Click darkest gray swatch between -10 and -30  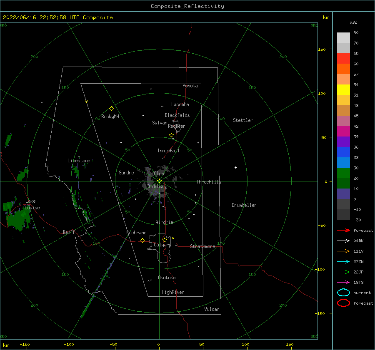click(343, 215)
